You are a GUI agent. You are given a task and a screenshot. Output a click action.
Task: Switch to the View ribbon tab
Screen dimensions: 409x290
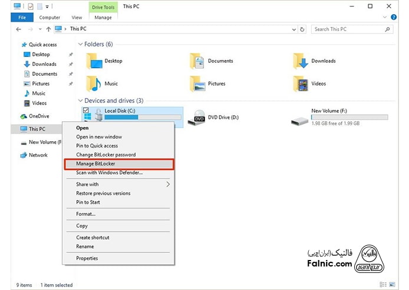click(77, 18)
